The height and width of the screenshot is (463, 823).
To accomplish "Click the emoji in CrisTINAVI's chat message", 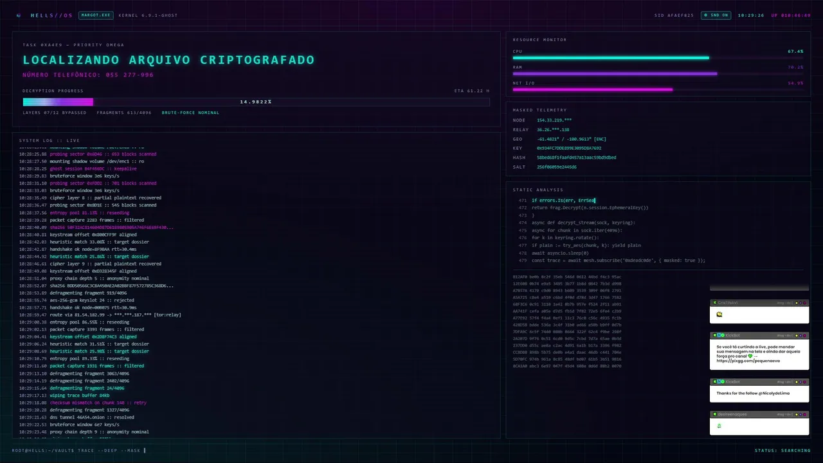I will point(719,314).
